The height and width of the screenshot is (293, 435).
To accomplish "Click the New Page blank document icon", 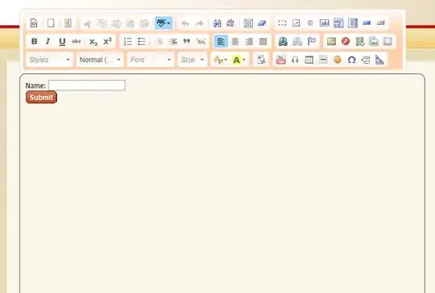I will point(51,23).
